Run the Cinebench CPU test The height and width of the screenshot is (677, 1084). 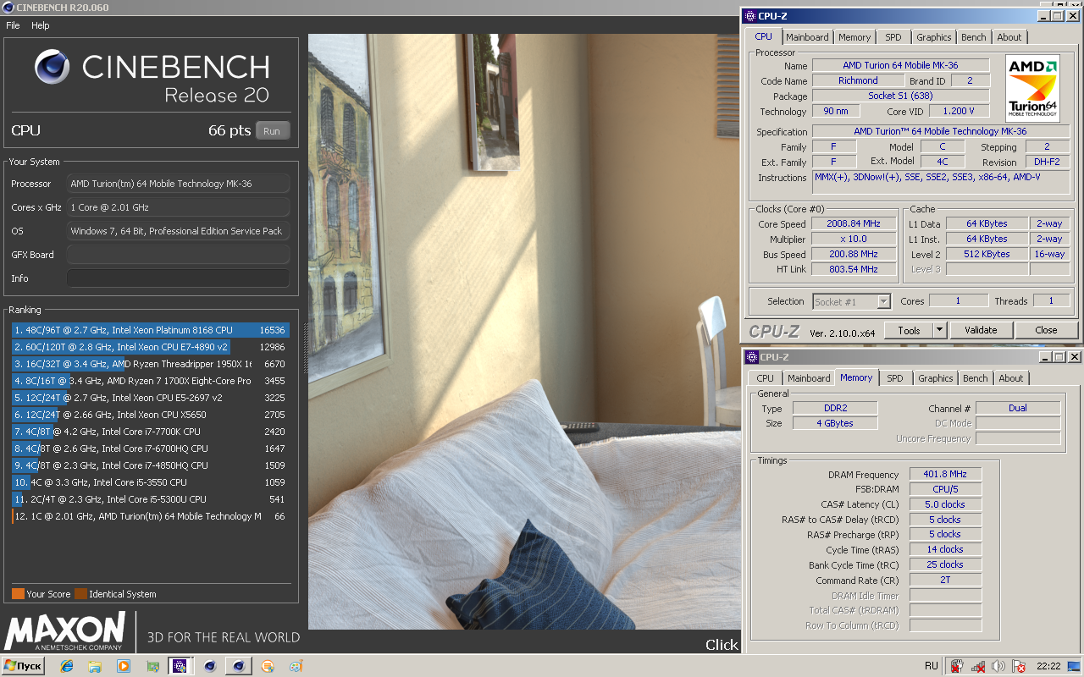[272, 131]
